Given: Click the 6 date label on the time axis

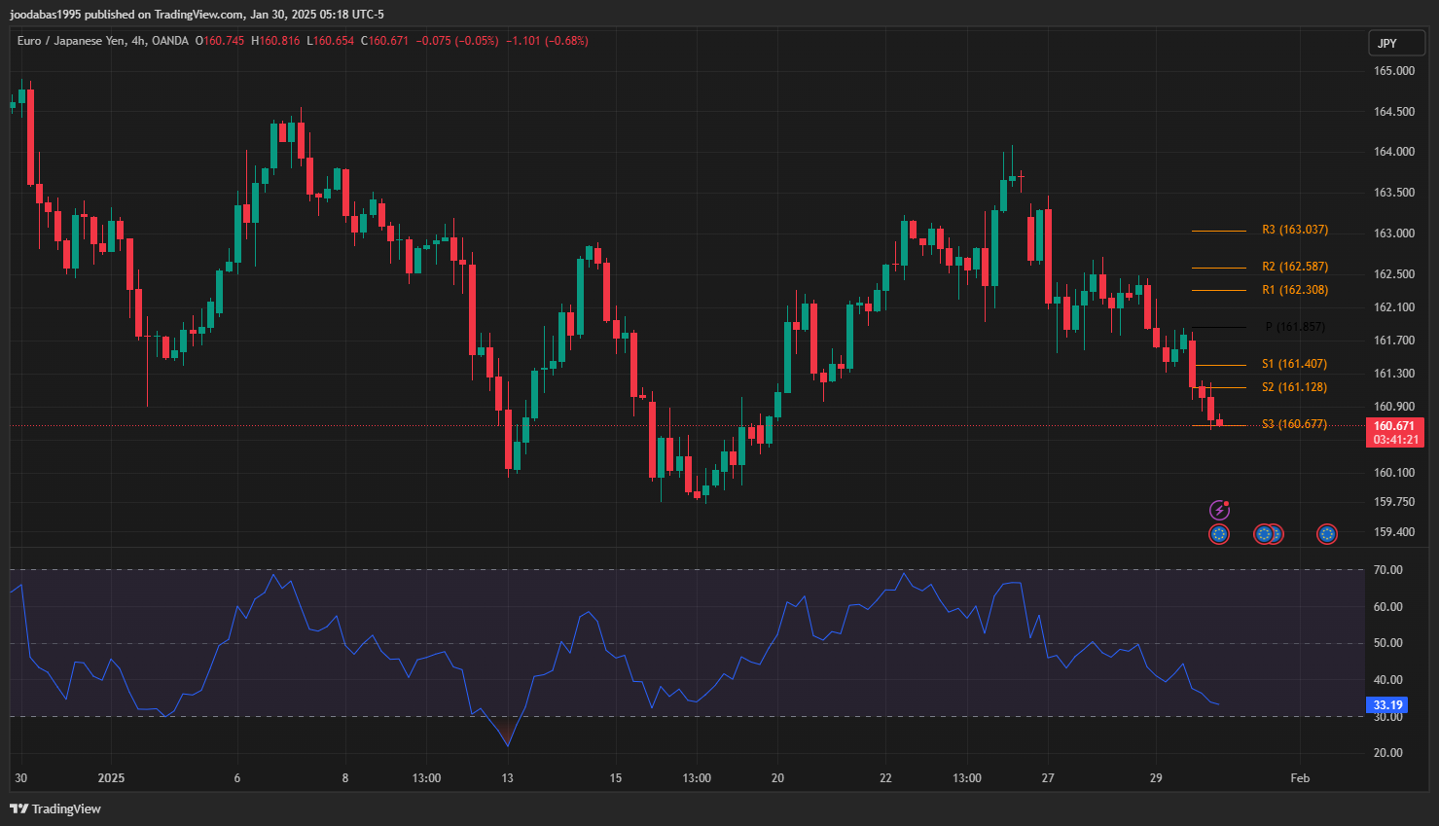Looking at the screenshot, I should (x=237, y=778).
